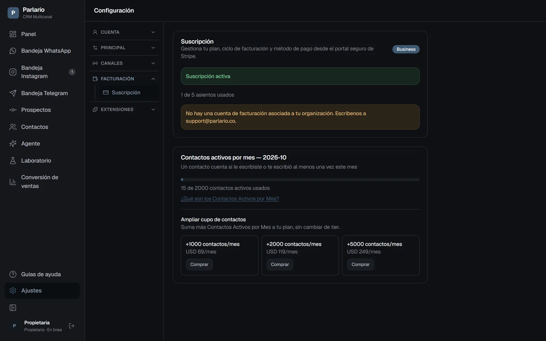Click the Laboratorio flask icon
546x341 pixels.
13,161
